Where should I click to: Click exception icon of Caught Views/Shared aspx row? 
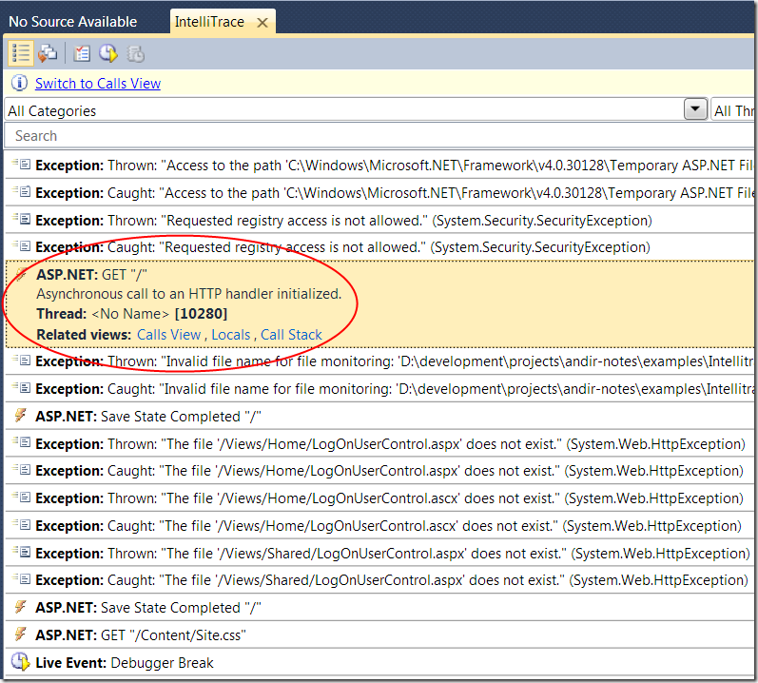click(21, 578)
